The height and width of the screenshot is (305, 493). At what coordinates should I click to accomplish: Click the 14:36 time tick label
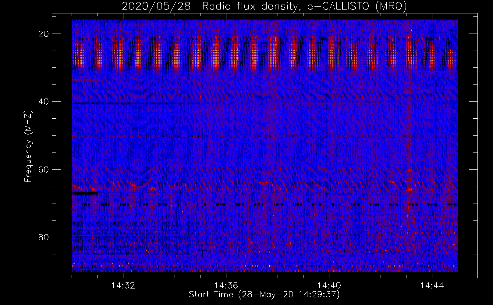tap(226, 286)
